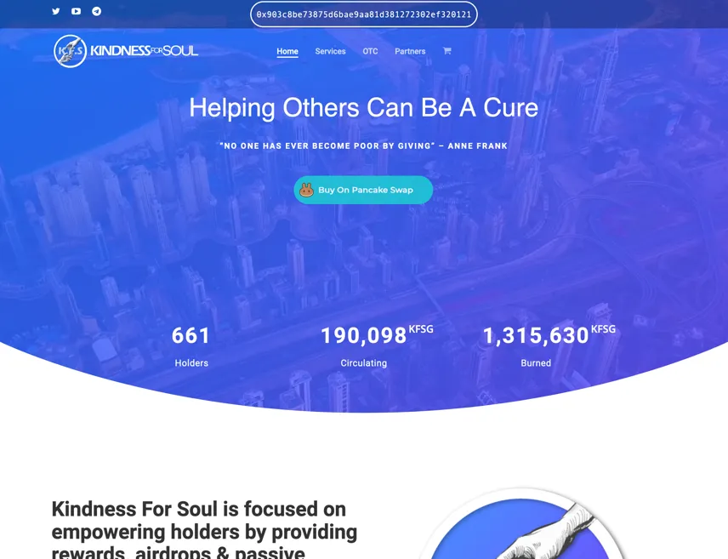Open the Twitter social link icon
This screenshot has height=559, width=728.
tap(56, 11)
